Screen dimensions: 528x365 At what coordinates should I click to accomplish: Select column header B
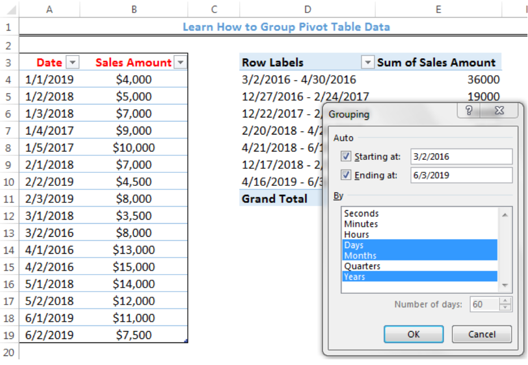[x=133, y=6]
